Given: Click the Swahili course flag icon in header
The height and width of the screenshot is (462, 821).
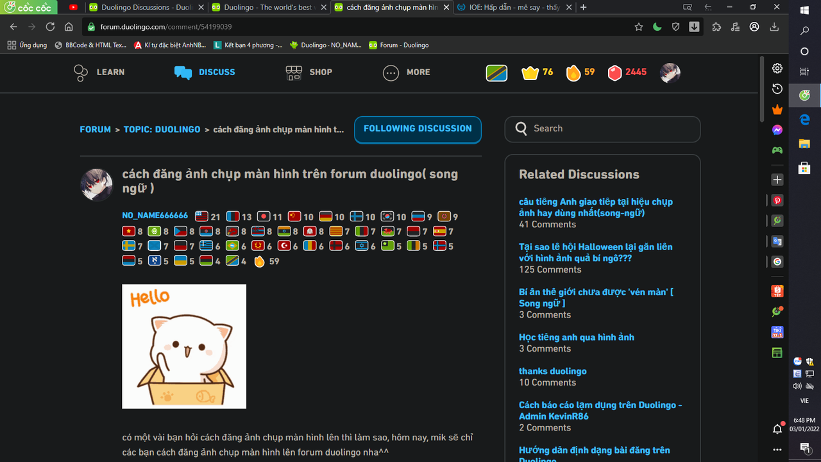Looking at the screenshot, I should [496, 73].
